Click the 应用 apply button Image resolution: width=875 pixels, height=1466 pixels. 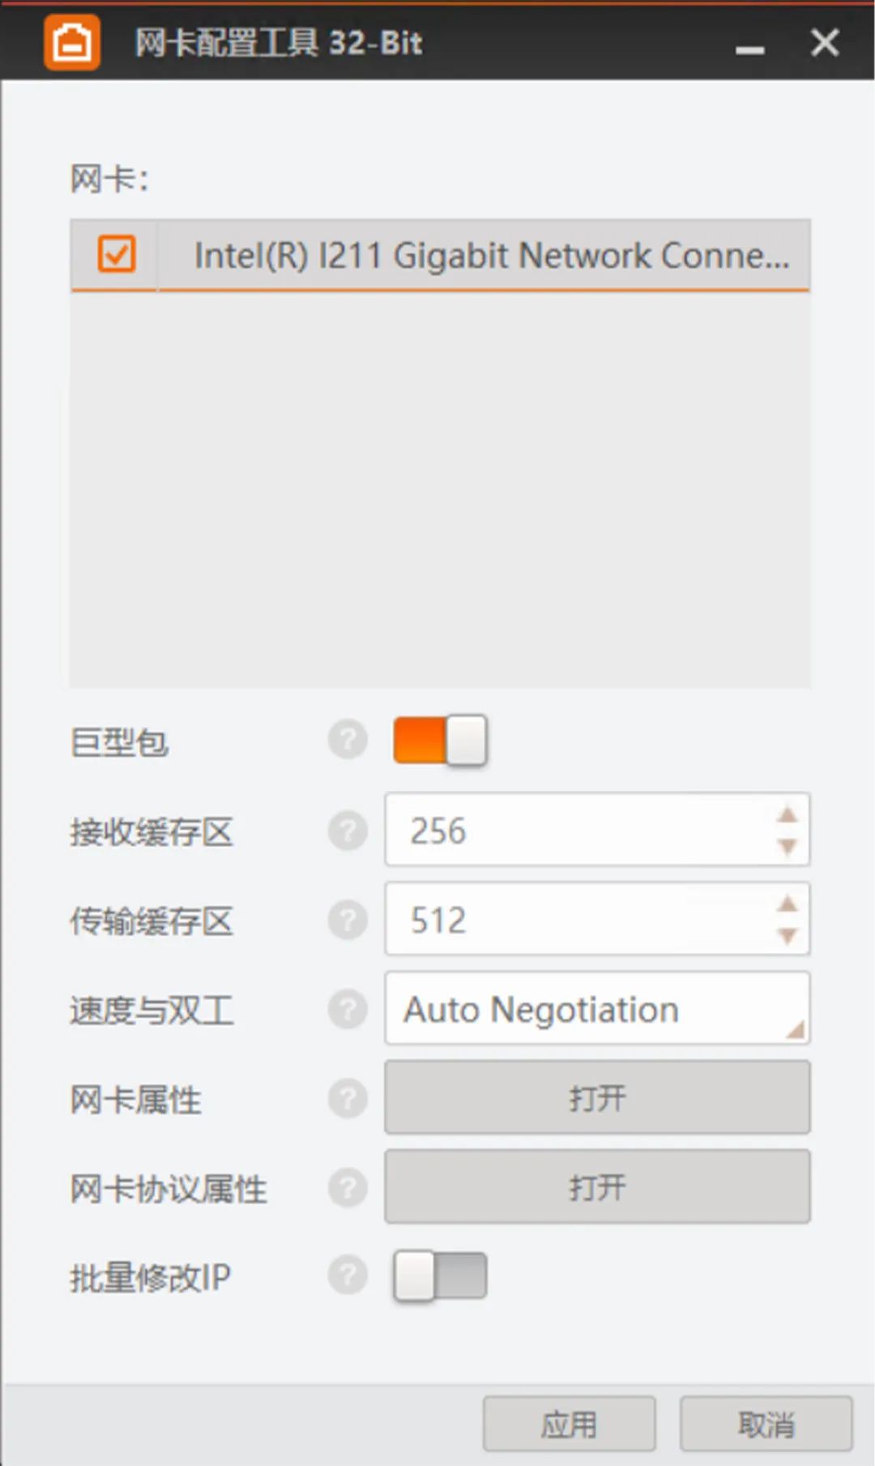point(569,1424)
